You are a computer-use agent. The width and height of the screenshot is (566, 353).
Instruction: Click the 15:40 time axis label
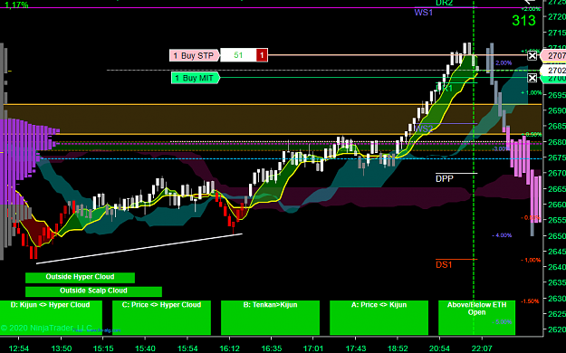click(145, 348)
